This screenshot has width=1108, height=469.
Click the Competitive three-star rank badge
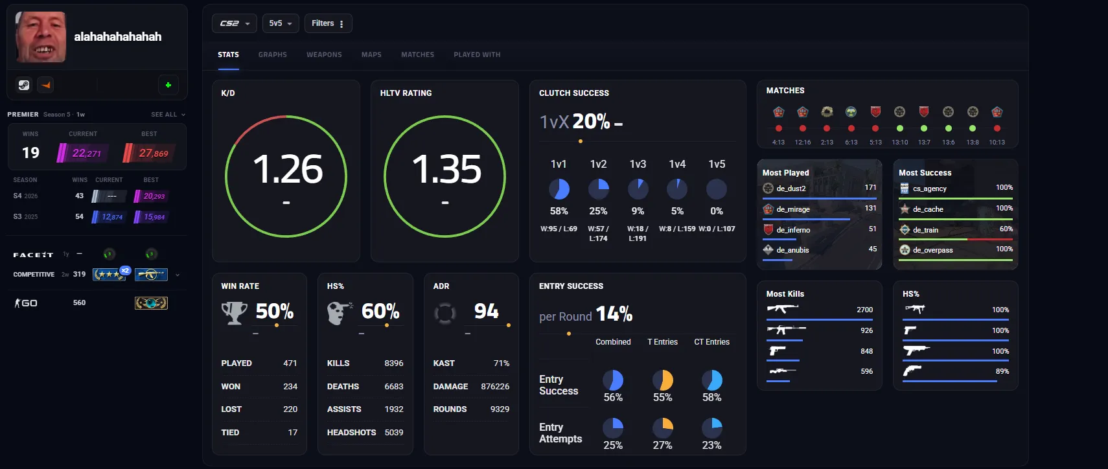pos(109,274)
